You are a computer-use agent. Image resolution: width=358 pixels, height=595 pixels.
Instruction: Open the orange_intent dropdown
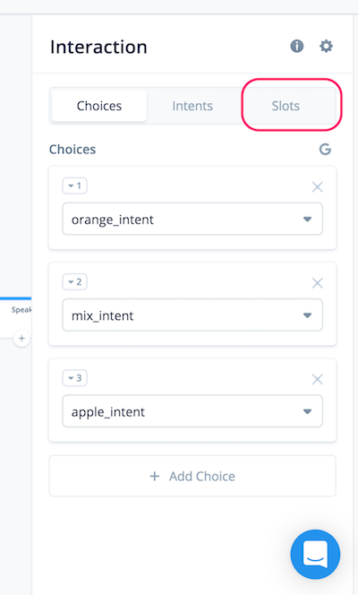tap(192, 219)
